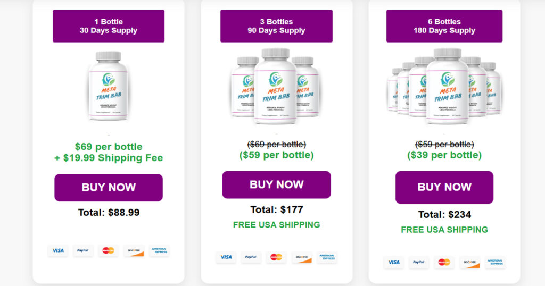
Task: Click the American Express icon in 3 Bottles card
Action: click(x=327, y=257)
